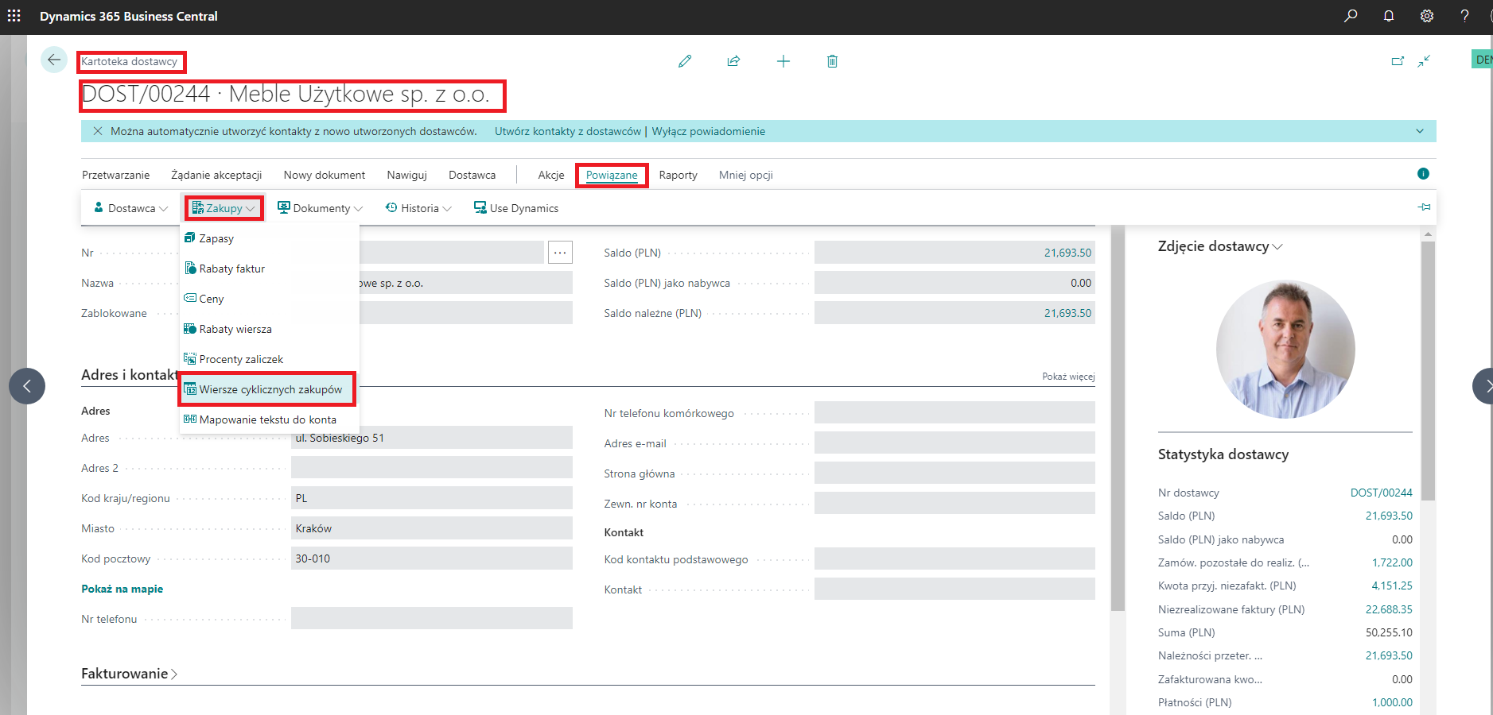The image size is (1493, 715).
Task: Open the Dostawca ribbon tab
Action: [x=472, y=175]
